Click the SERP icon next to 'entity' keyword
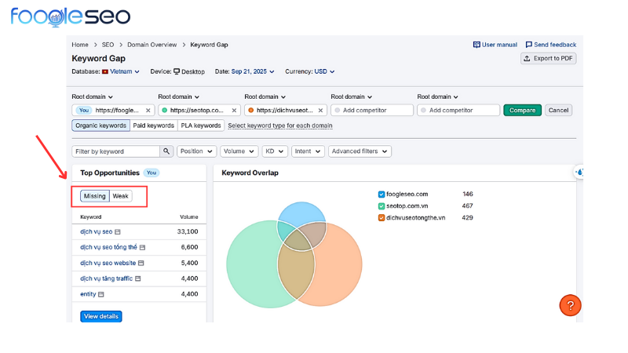628x353 pixels. coord(102,294)
